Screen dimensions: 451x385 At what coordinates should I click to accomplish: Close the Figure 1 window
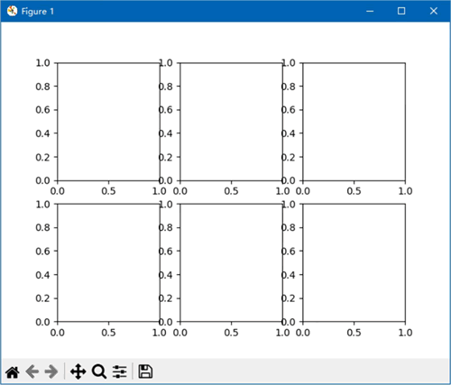[x=433, y=11]
